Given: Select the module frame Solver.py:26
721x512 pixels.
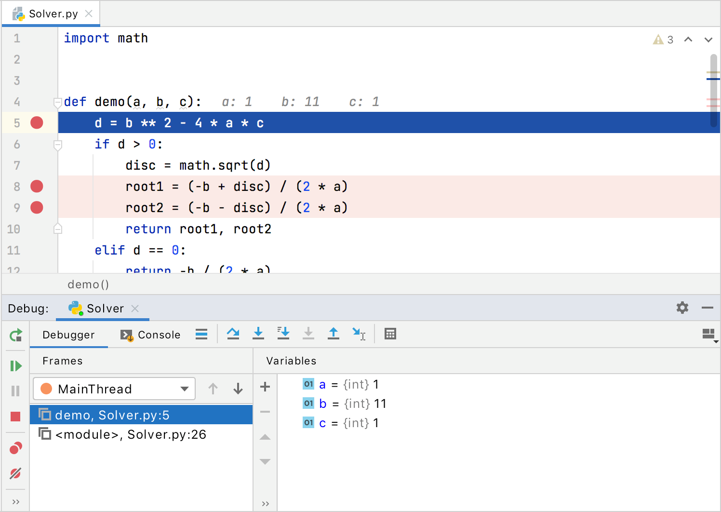Looking at the screenshot, I should tap(130, 434).
